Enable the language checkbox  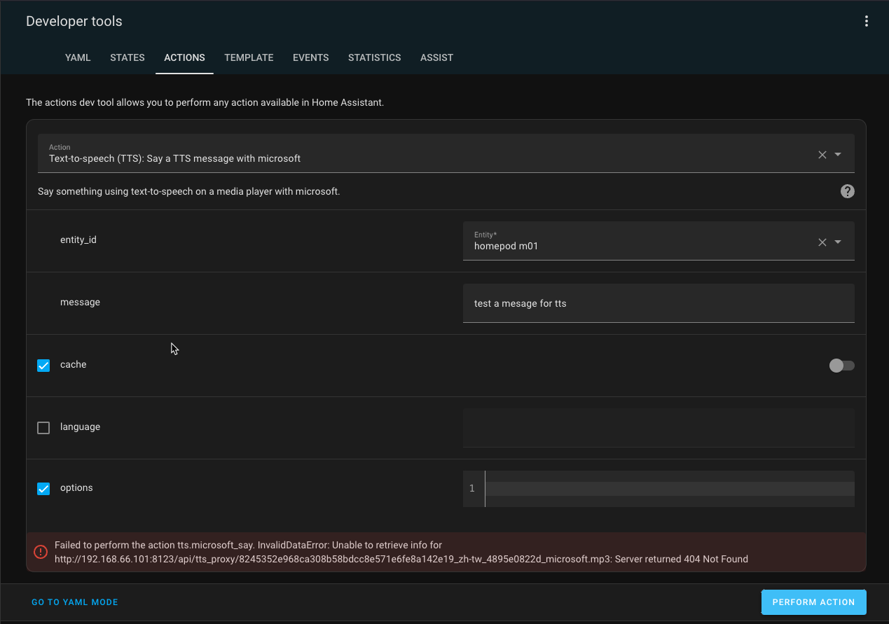[x=43, y=427]
